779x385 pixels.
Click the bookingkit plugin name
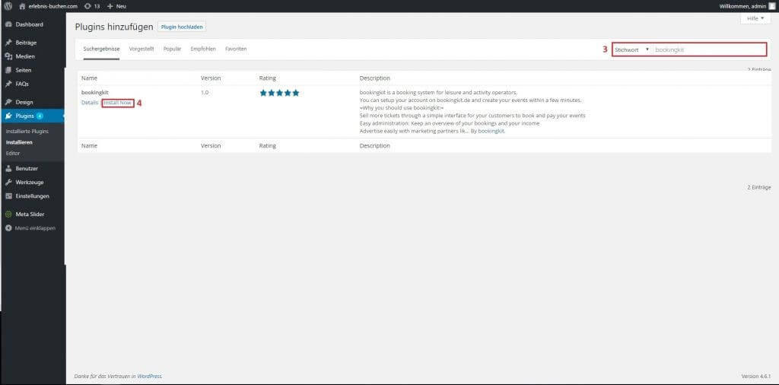click(x=95, y=92)
